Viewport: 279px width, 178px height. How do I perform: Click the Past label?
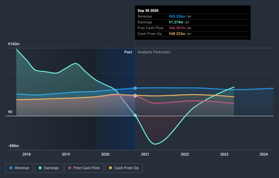pyautogui.click(x=128, y=52)
